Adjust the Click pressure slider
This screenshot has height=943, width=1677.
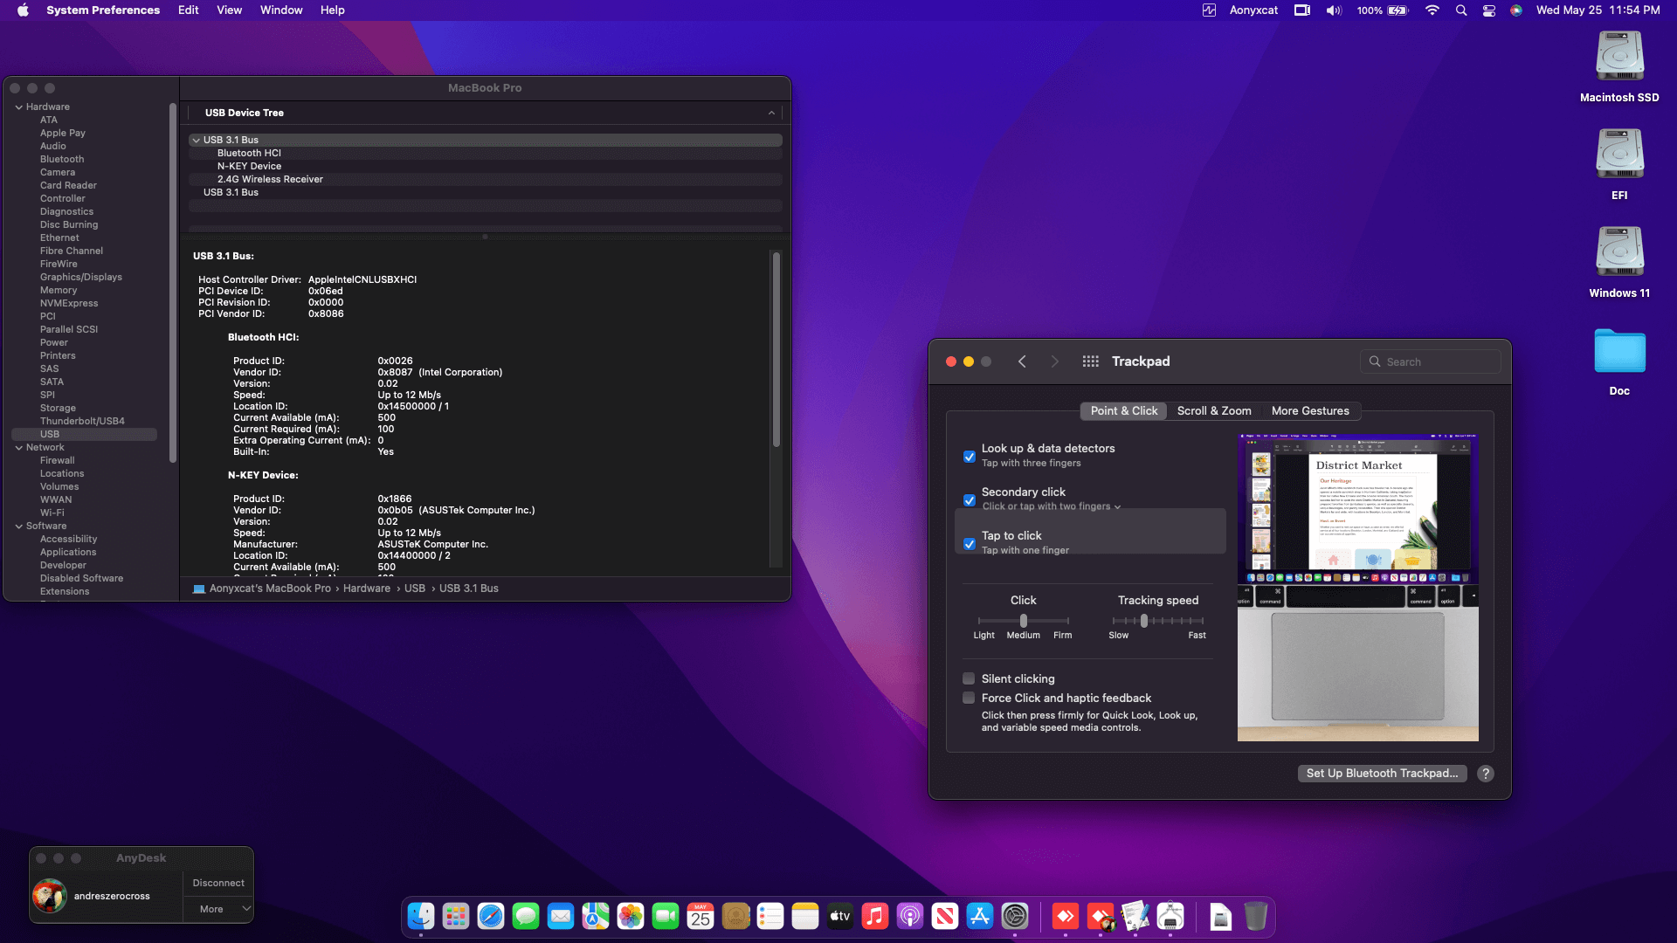(x=1024, y=621)
